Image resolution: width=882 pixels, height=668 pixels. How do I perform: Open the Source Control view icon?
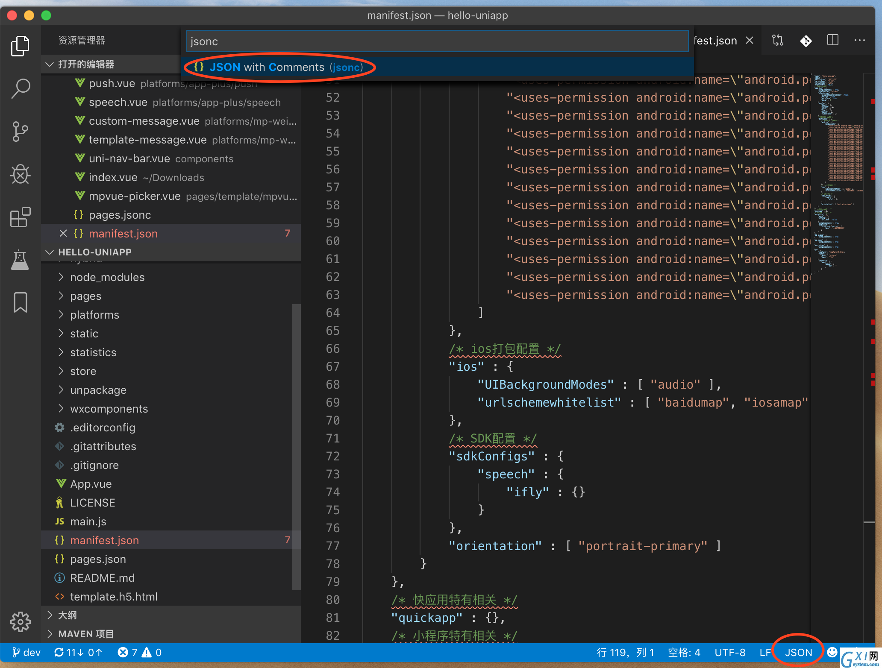pos(20,132)
